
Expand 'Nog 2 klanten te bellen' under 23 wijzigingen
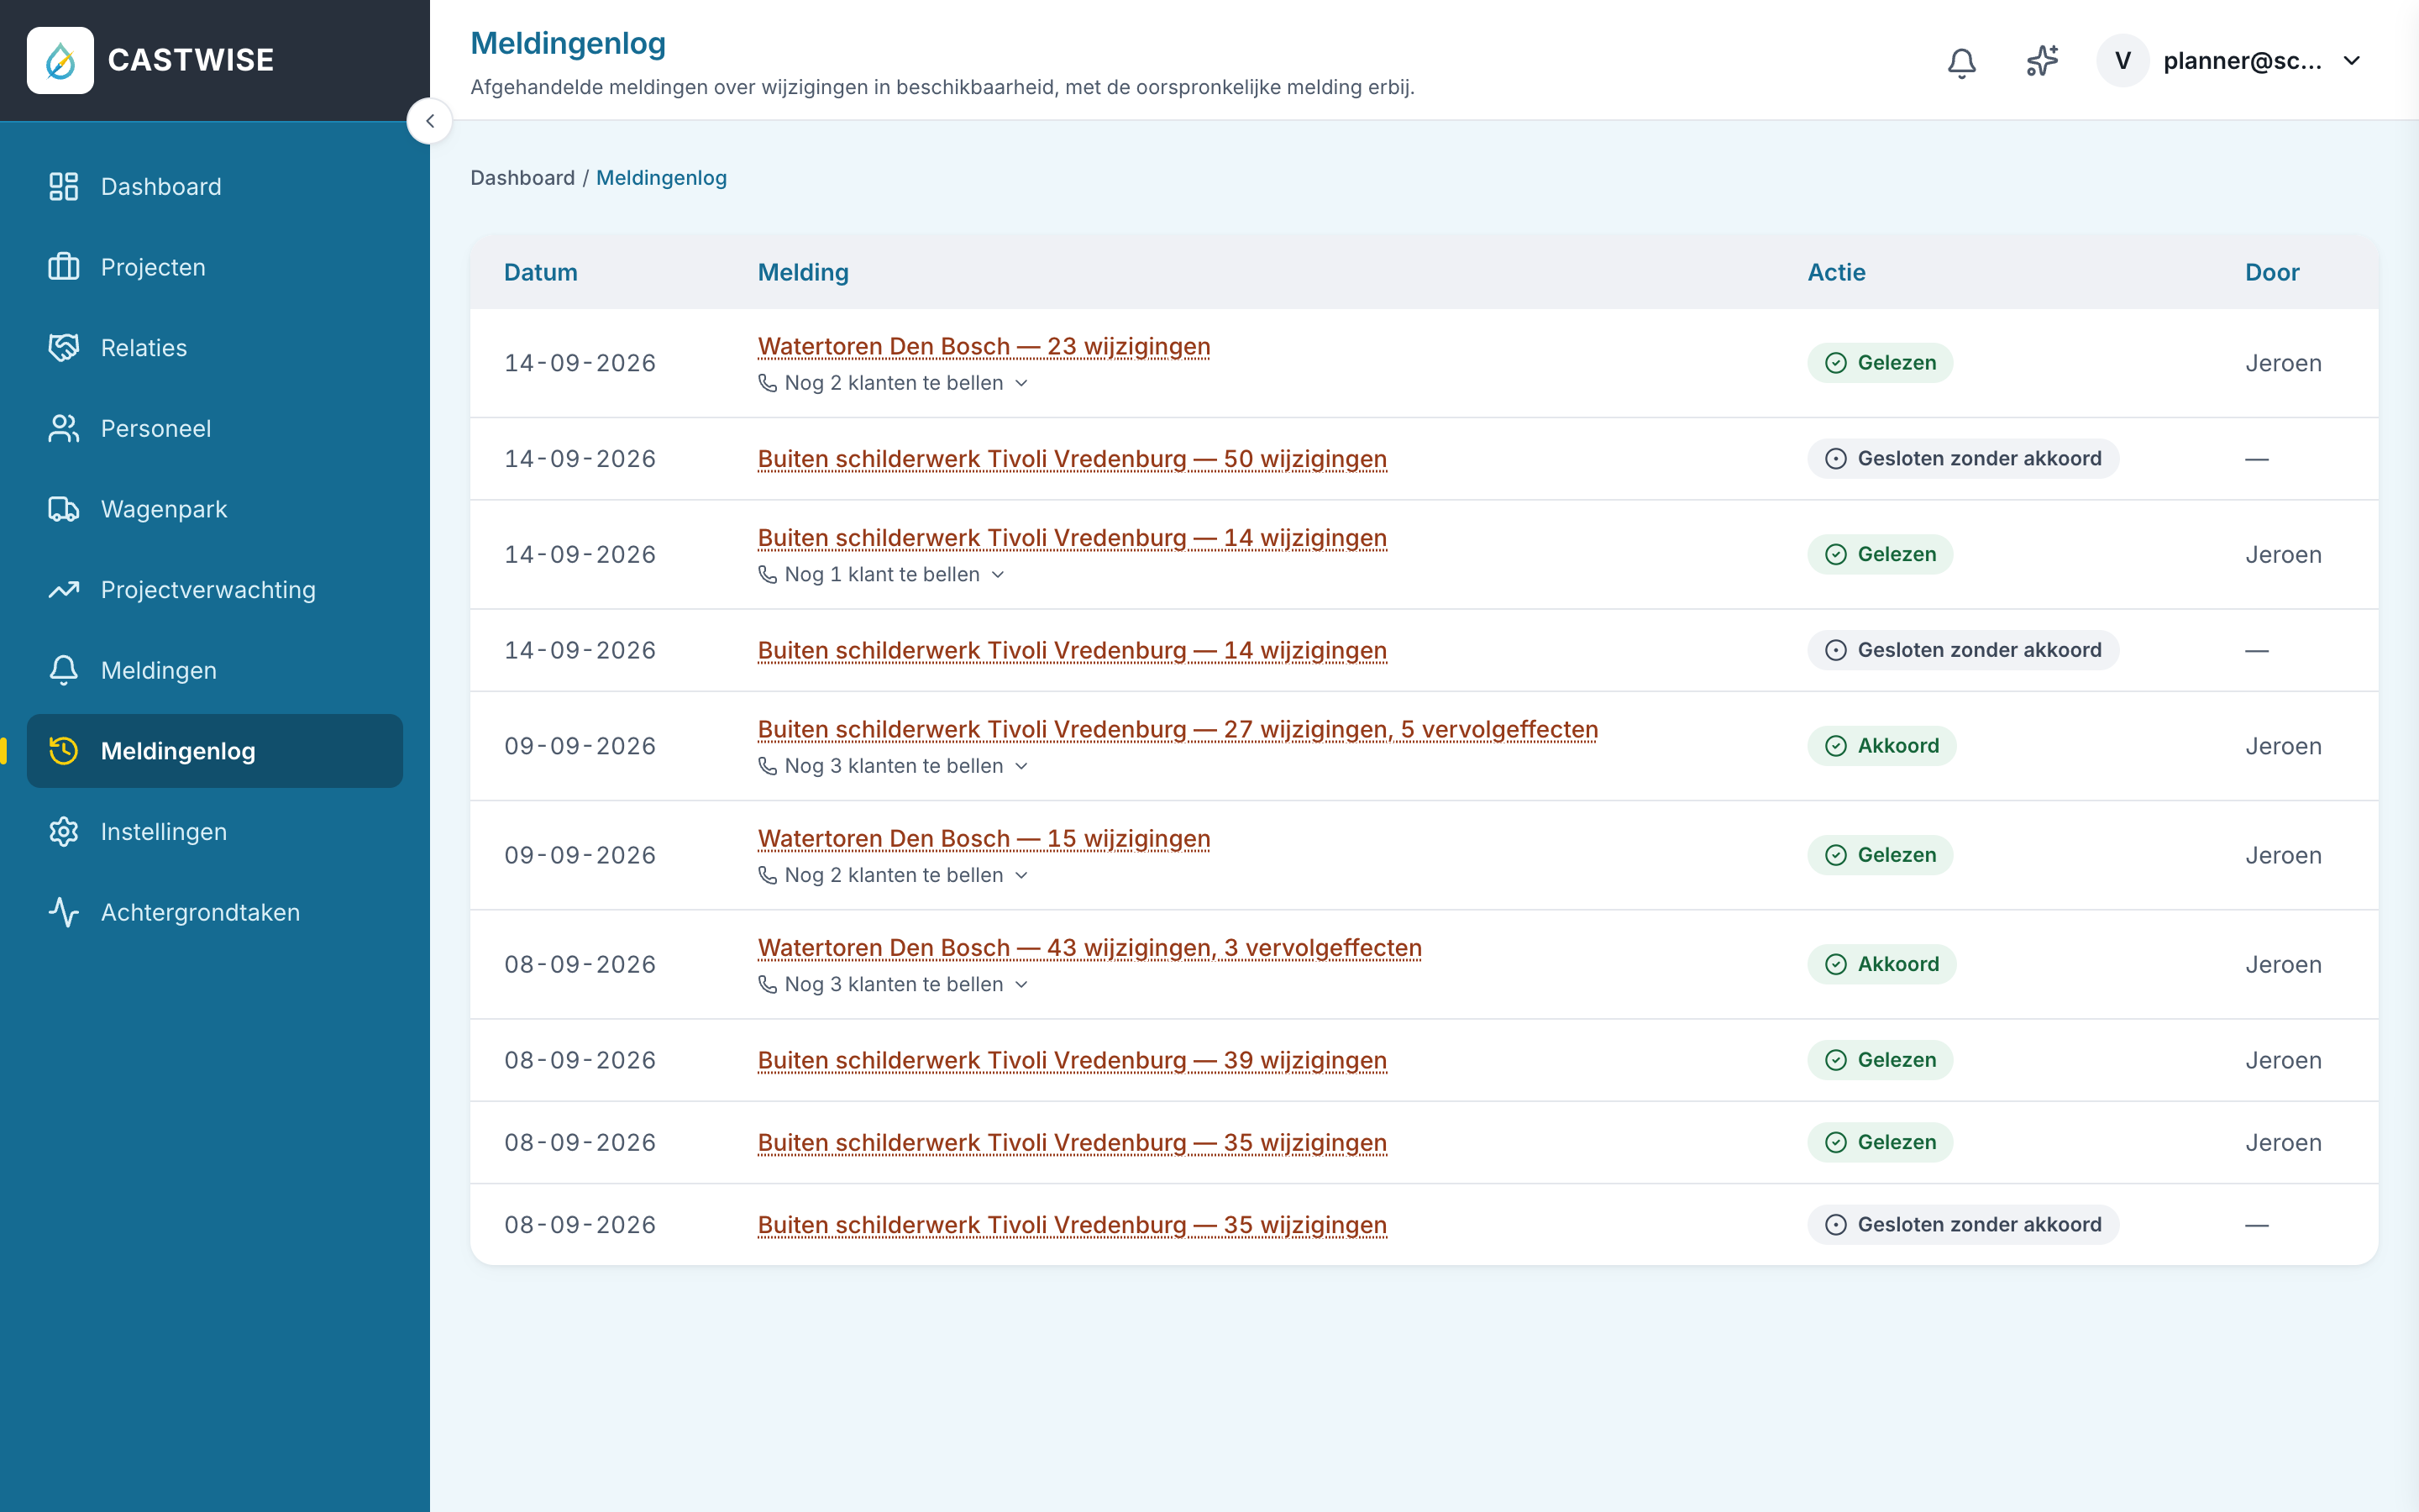click(x=893, y=383)
